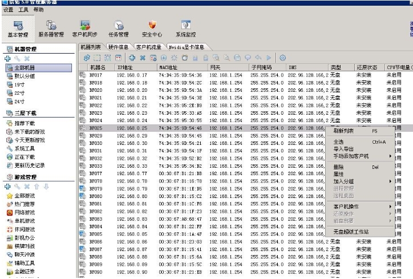
Task: Select 默认分组 in the machine tree
Action: [x=25, y=76]
